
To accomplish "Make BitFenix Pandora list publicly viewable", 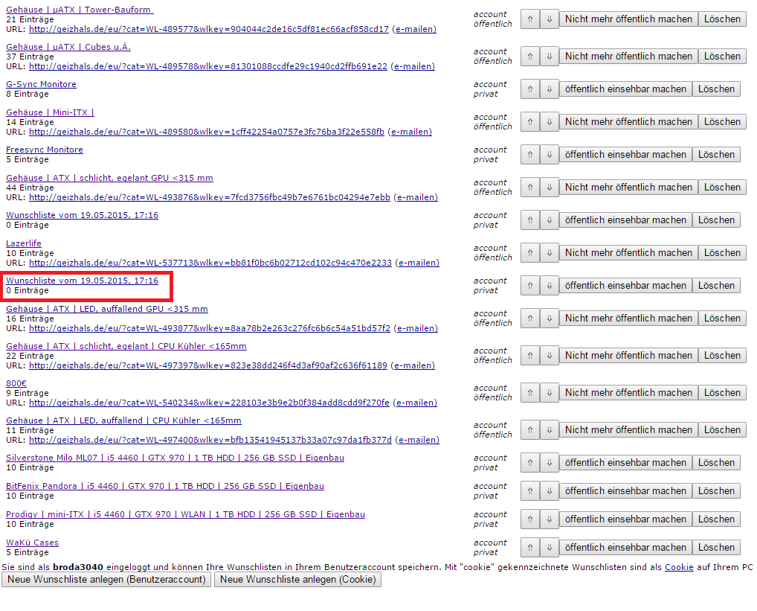I will coord(625,491).
